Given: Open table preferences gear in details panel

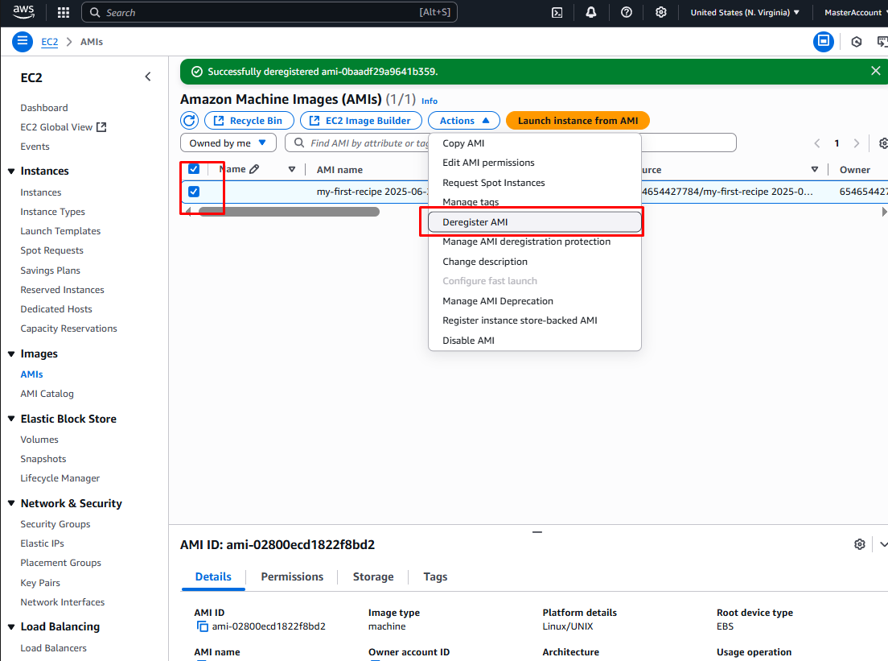Looking at the screenshot, I should [x=859, y=544].
